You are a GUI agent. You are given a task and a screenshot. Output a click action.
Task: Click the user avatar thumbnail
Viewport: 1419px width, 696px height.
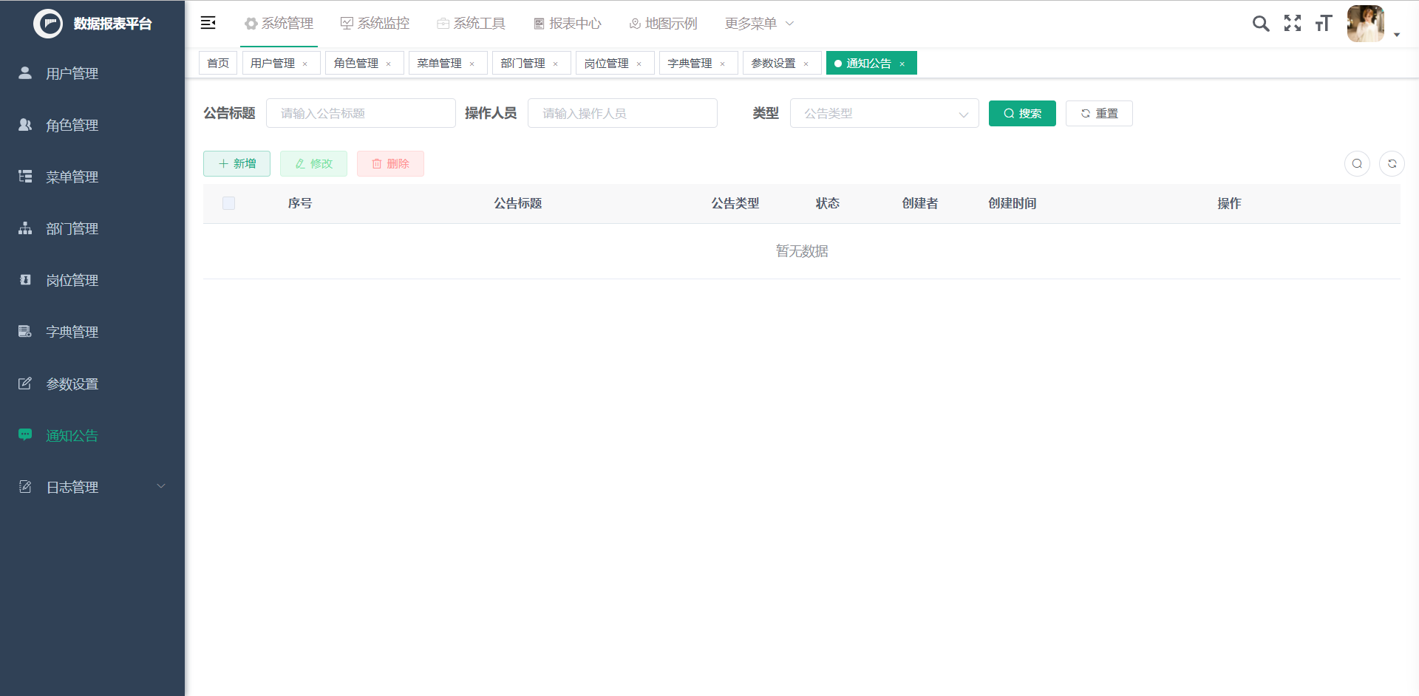point(1366,23)
